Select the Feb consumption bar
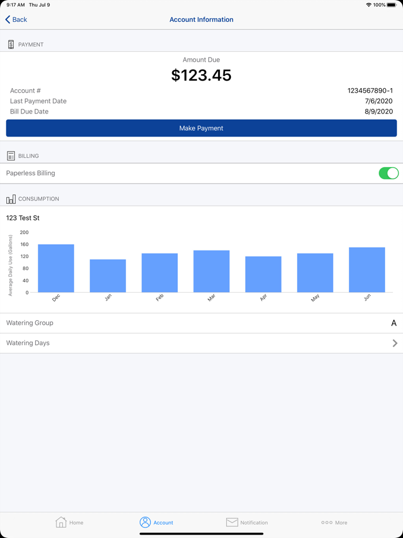 (159, 273)
